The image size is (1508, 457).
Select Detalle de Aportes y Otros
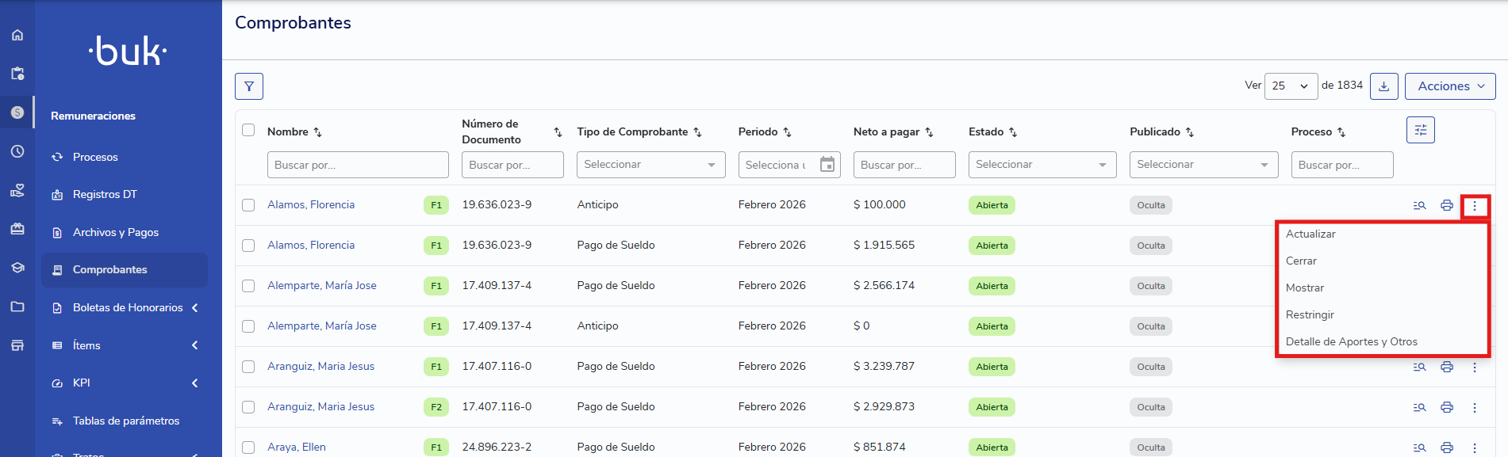tap(1351, 342)
